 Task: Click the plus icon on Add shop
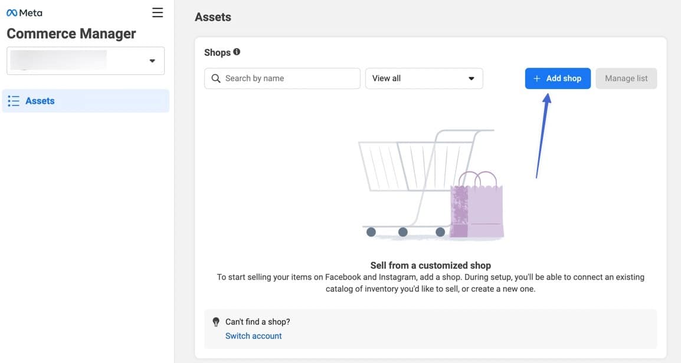pos(536,78)
